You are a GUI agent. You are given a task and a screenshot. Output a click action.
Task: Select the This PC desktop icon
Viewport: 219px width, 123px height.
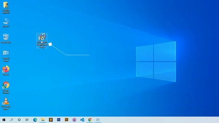click(6, 22)
